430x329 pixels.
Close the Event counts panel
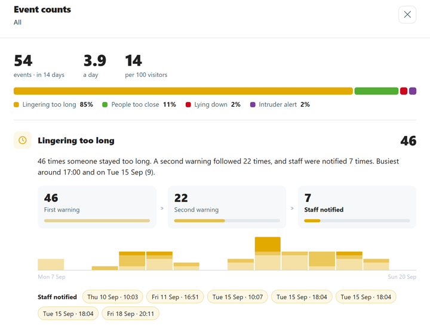(407, 14)
